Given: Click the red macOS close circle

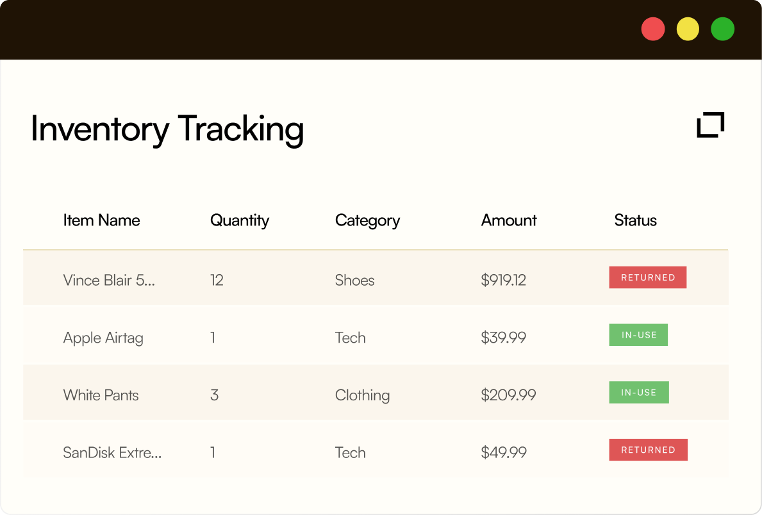Looking at the screenshot, I should tap(652, 28).
